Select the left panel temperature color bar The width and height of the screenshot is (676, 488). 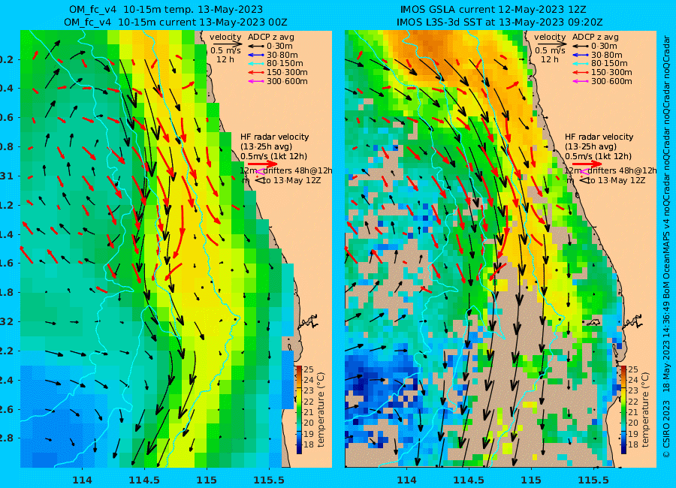[299, 410]
